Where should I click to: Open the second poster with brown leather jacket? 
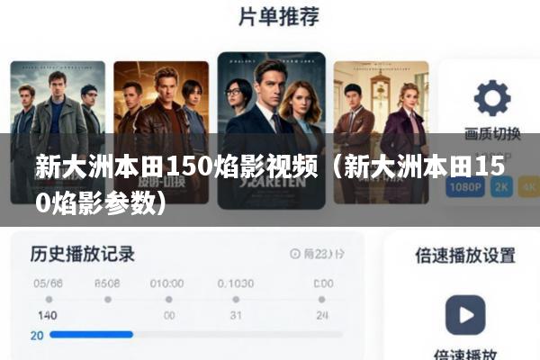[161, 132]
